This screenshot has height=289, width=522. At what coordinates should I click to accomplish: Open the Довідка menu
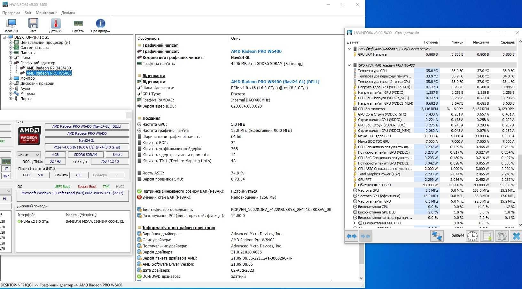(x=68, y=13)
